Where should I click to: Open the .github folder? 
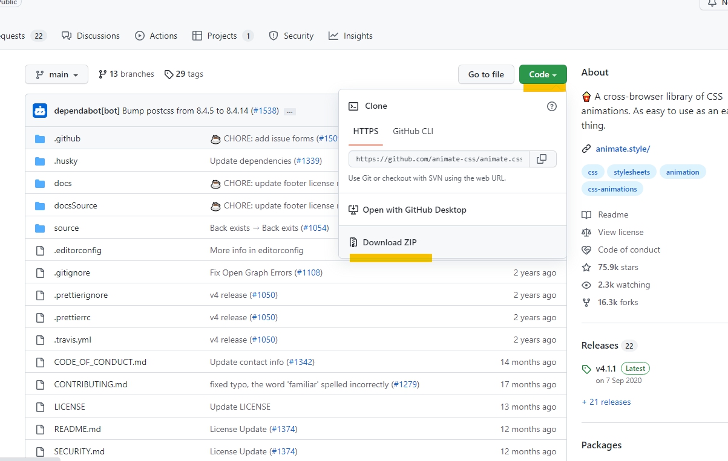(67, 138)
